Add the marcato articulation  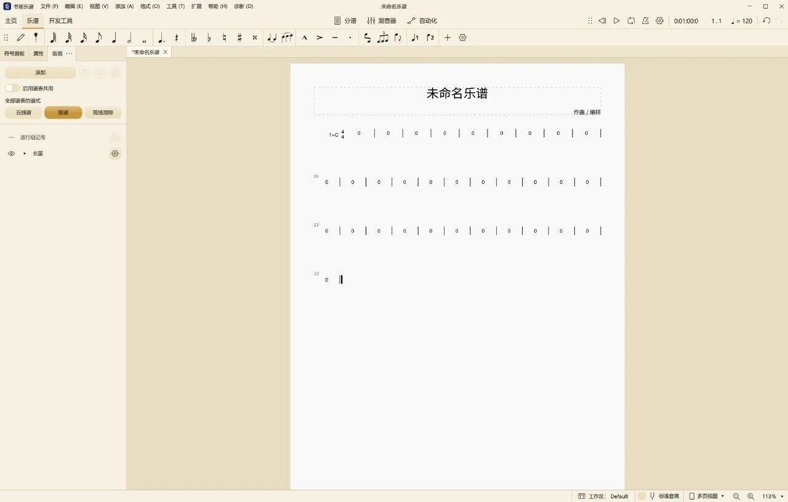305,38
